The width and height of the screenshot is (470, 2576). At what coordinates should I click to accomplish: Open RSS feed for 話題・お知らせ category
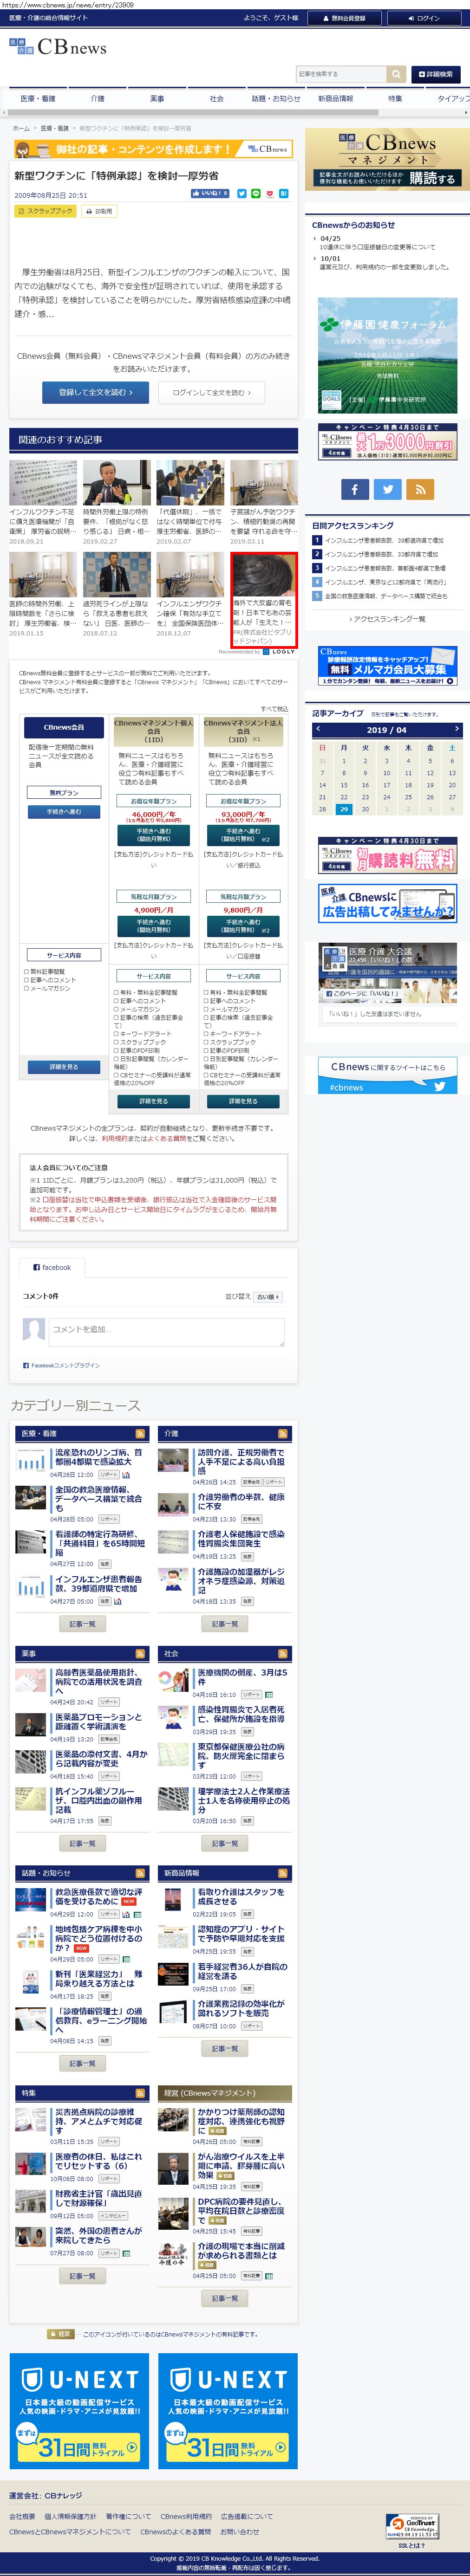(x=140, y=1873)
